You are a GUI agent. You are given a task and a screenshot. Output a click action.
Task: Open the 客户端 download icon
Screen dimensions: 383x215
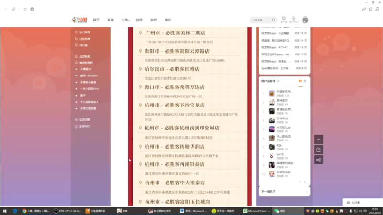(x=284, y=20)
